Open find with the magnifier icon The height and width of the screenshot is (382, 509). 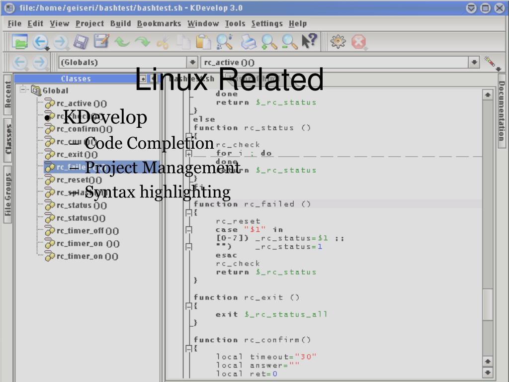click(225, 42)
